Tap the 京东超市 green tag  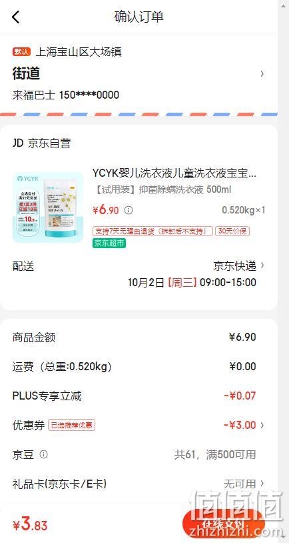point(109,243)
